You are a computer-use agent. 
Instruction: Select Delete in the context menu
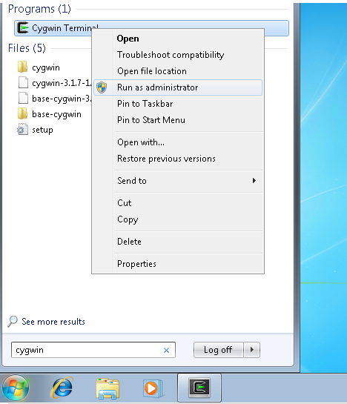[x=178, y=242]
